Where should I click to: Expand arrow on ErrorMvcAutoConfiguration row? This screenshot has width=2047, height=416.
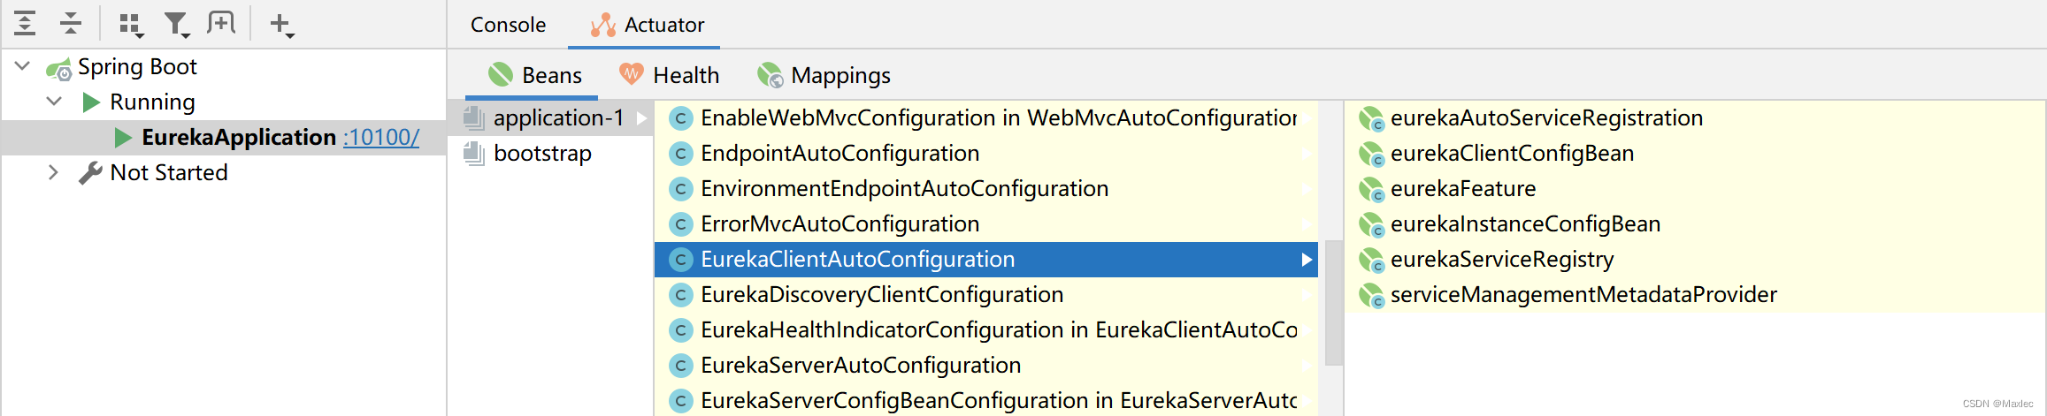tap(1307, 224)
